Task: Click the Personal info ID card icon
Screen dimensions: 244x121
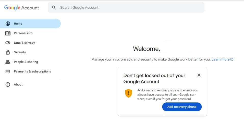Action: (x=8, y=33)
